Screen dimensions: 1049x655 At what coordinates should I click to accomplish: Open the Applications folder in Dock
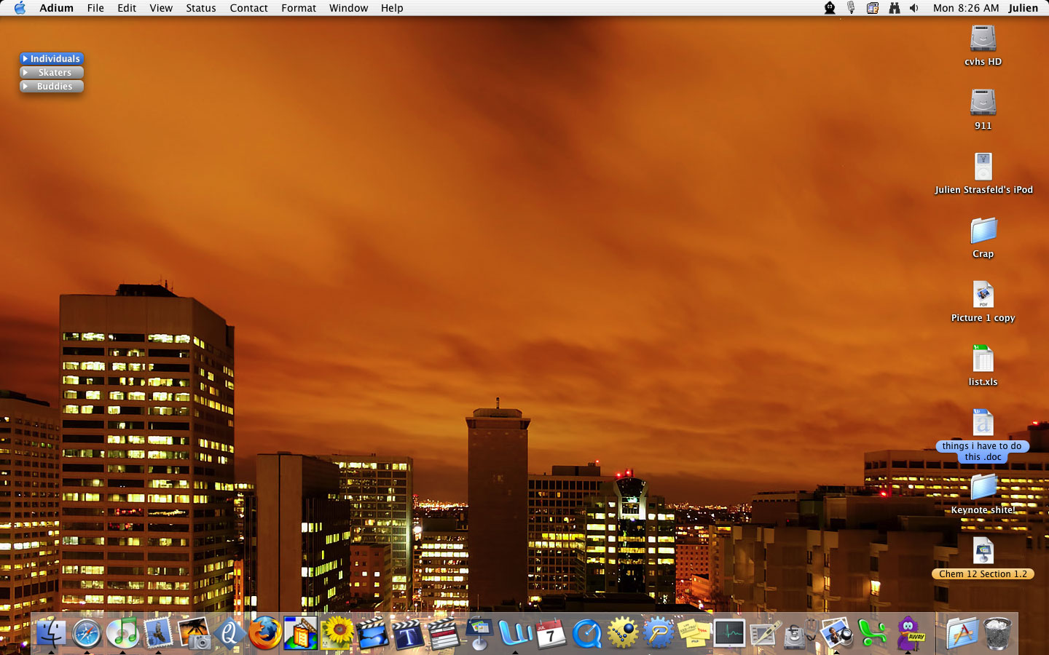click(x=962, y=632)
